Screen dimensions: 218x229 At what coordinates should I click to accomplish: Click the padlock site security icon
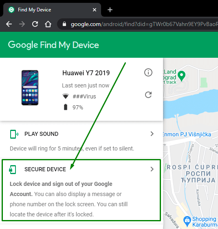(x=64, y=24)
